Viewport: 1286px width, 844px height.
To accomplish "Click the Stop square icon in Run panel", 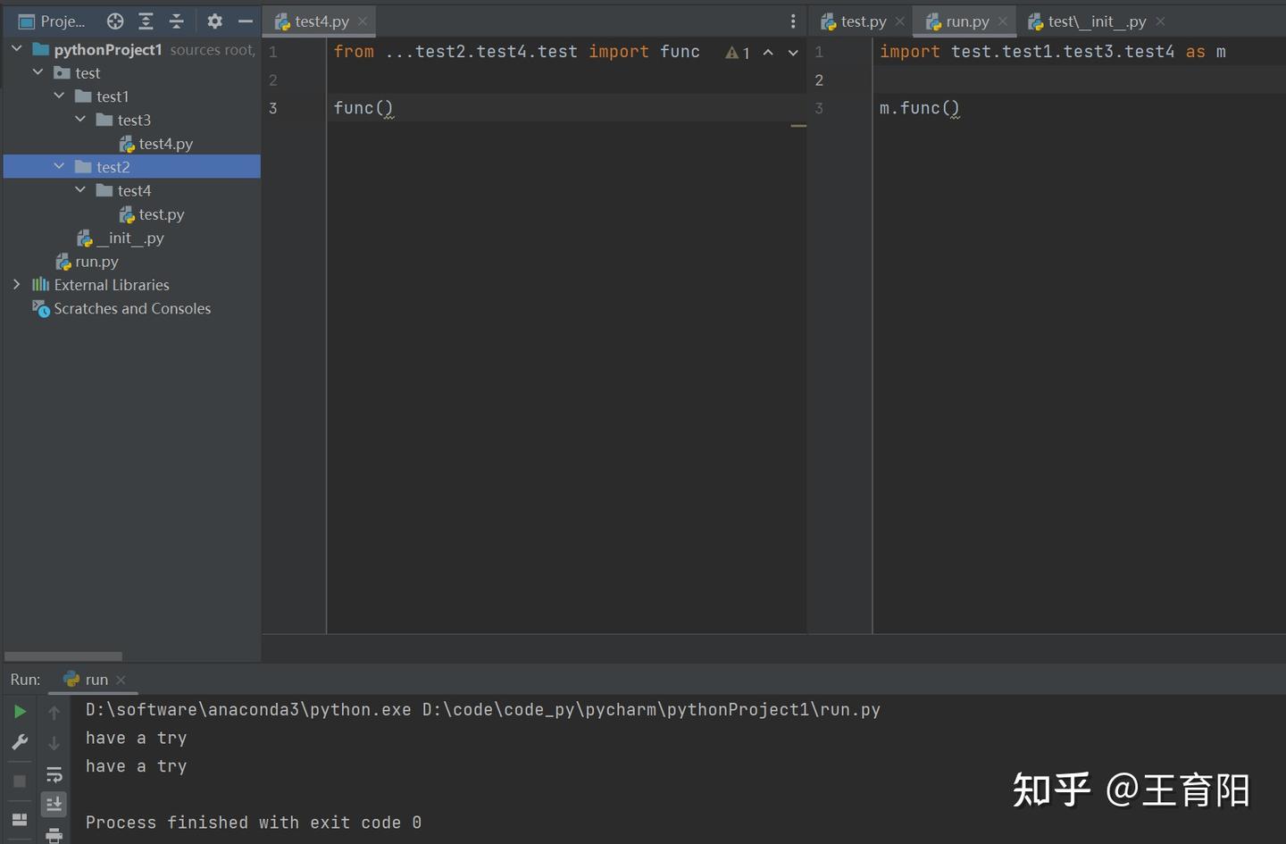I will 20,781.
